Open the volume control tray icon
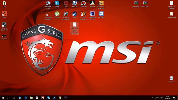178x100 pixels. (158, 97)
